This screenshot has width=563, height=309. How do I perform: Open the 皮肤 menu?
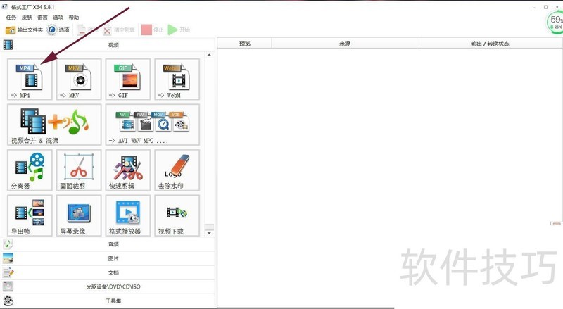pos(27,18)
